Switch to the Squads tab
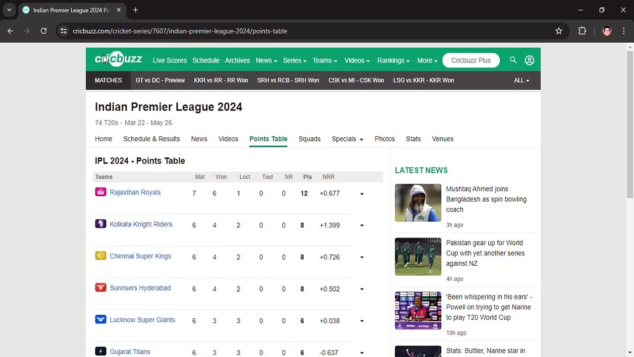The width and height of the screenshot is (634, 357). click(310, 139)
